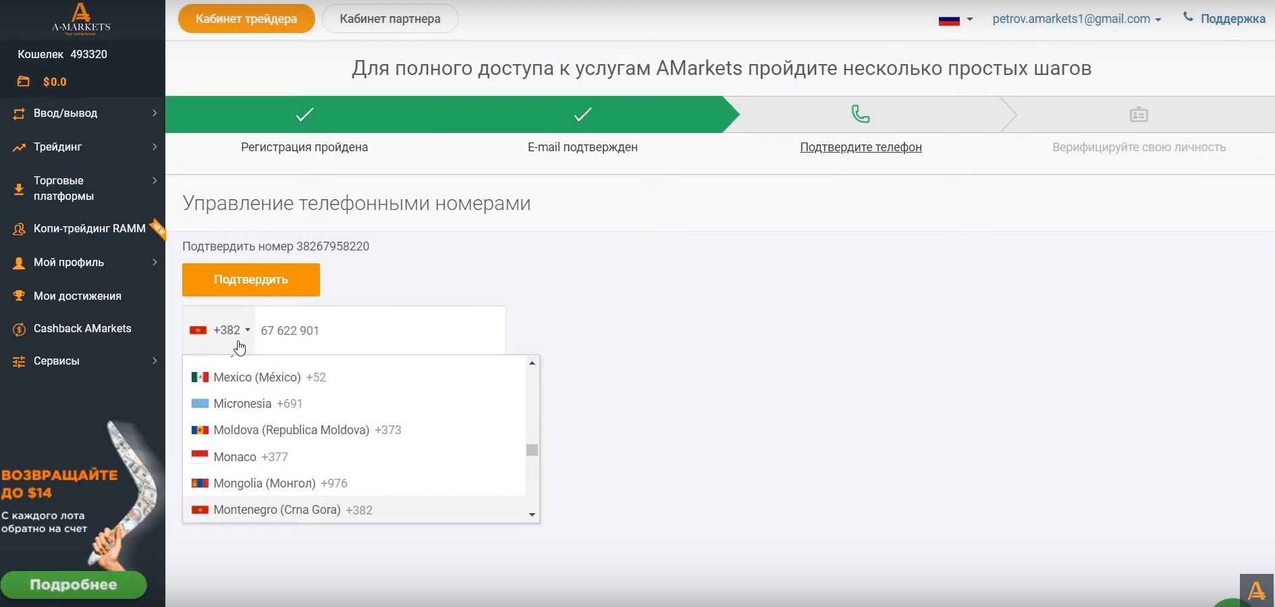
Task: Open the Трейдинг menu item
Action: coord(82,147)
